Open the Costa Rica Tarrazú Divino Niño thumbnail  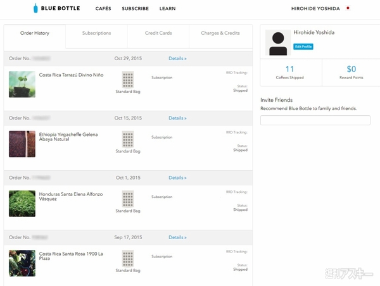[22, 84]
